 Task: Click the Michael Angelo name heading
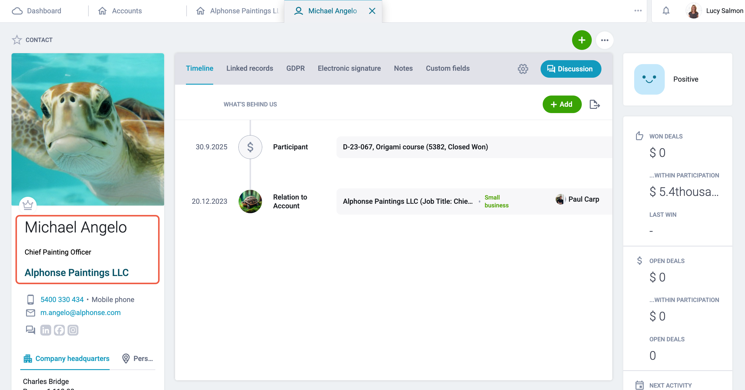point(76,227)
